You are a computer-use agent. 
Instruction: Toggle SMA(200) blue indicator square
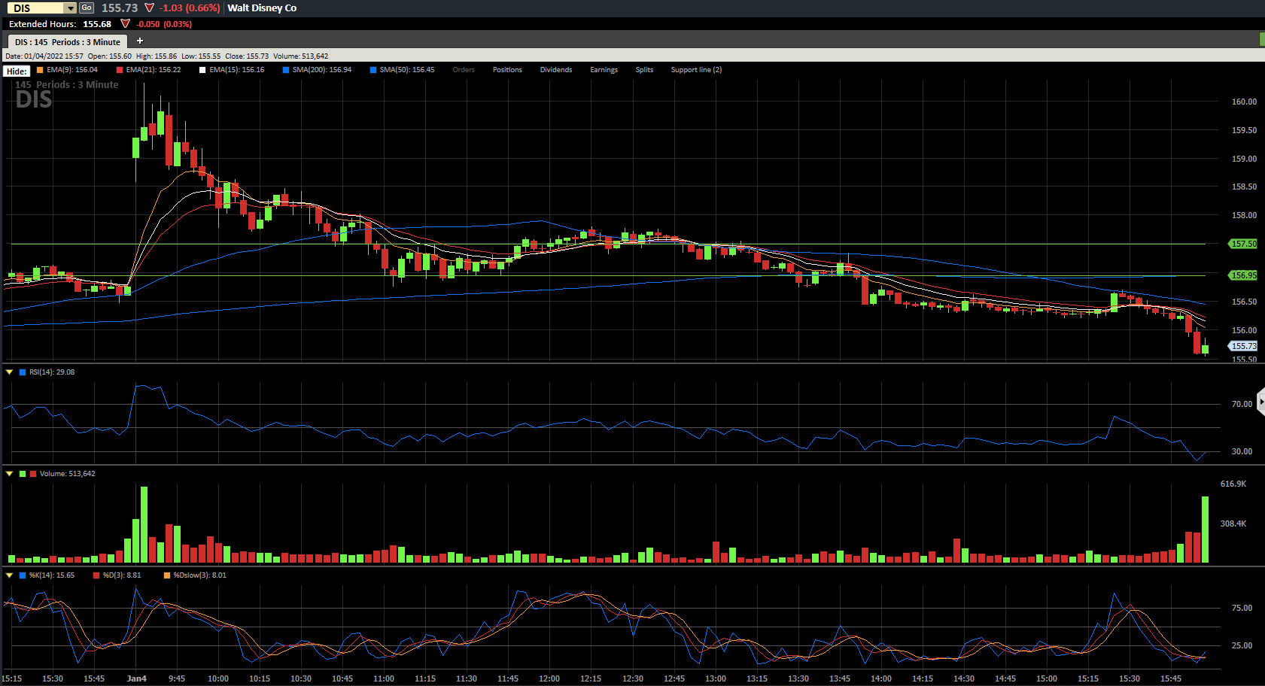[286, 70]
